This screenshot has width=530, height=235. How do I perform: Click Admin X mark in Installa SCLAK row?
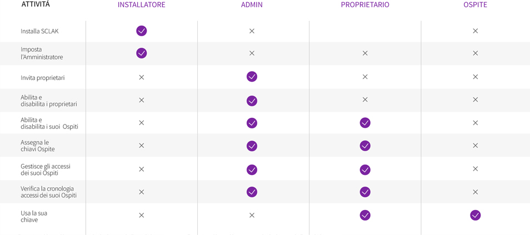(x=252, y=31)
